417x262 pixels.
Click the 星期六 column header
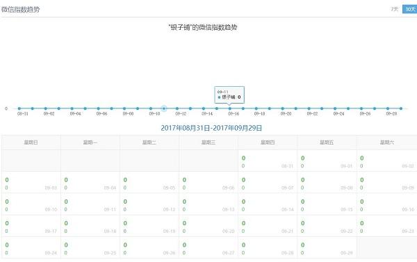click(387, 142)
